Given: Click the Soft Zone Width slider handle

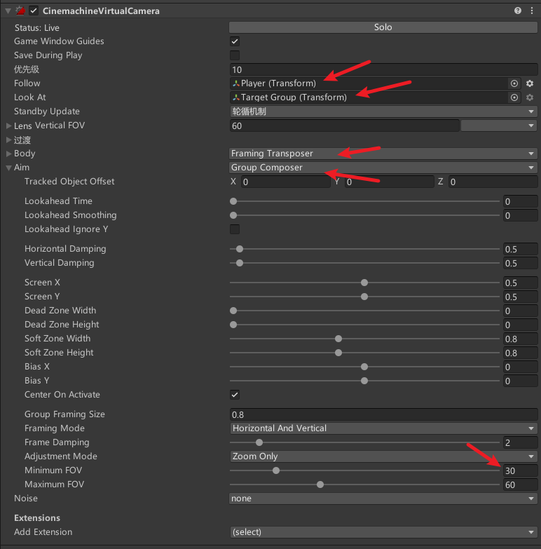Looking at the screenshot, I should [338, 339].
